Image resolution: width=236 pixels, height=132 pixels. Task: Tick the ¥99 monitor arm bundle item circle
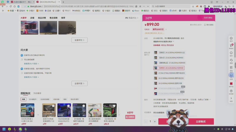53,106
